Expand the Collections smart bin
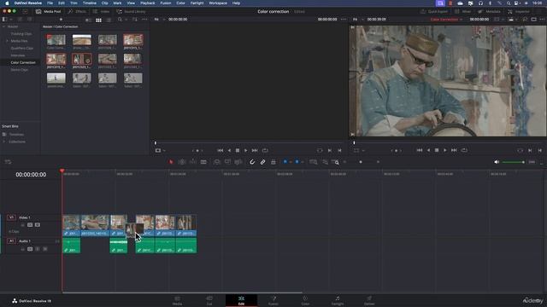547x307 pixels. pos(3,142)
